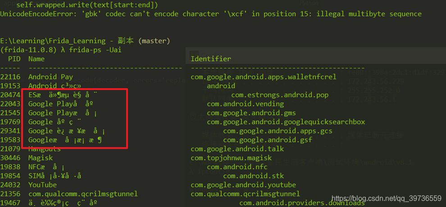Select PID 19153
Screen dimensions: 446x207
(x=10, y=86)
